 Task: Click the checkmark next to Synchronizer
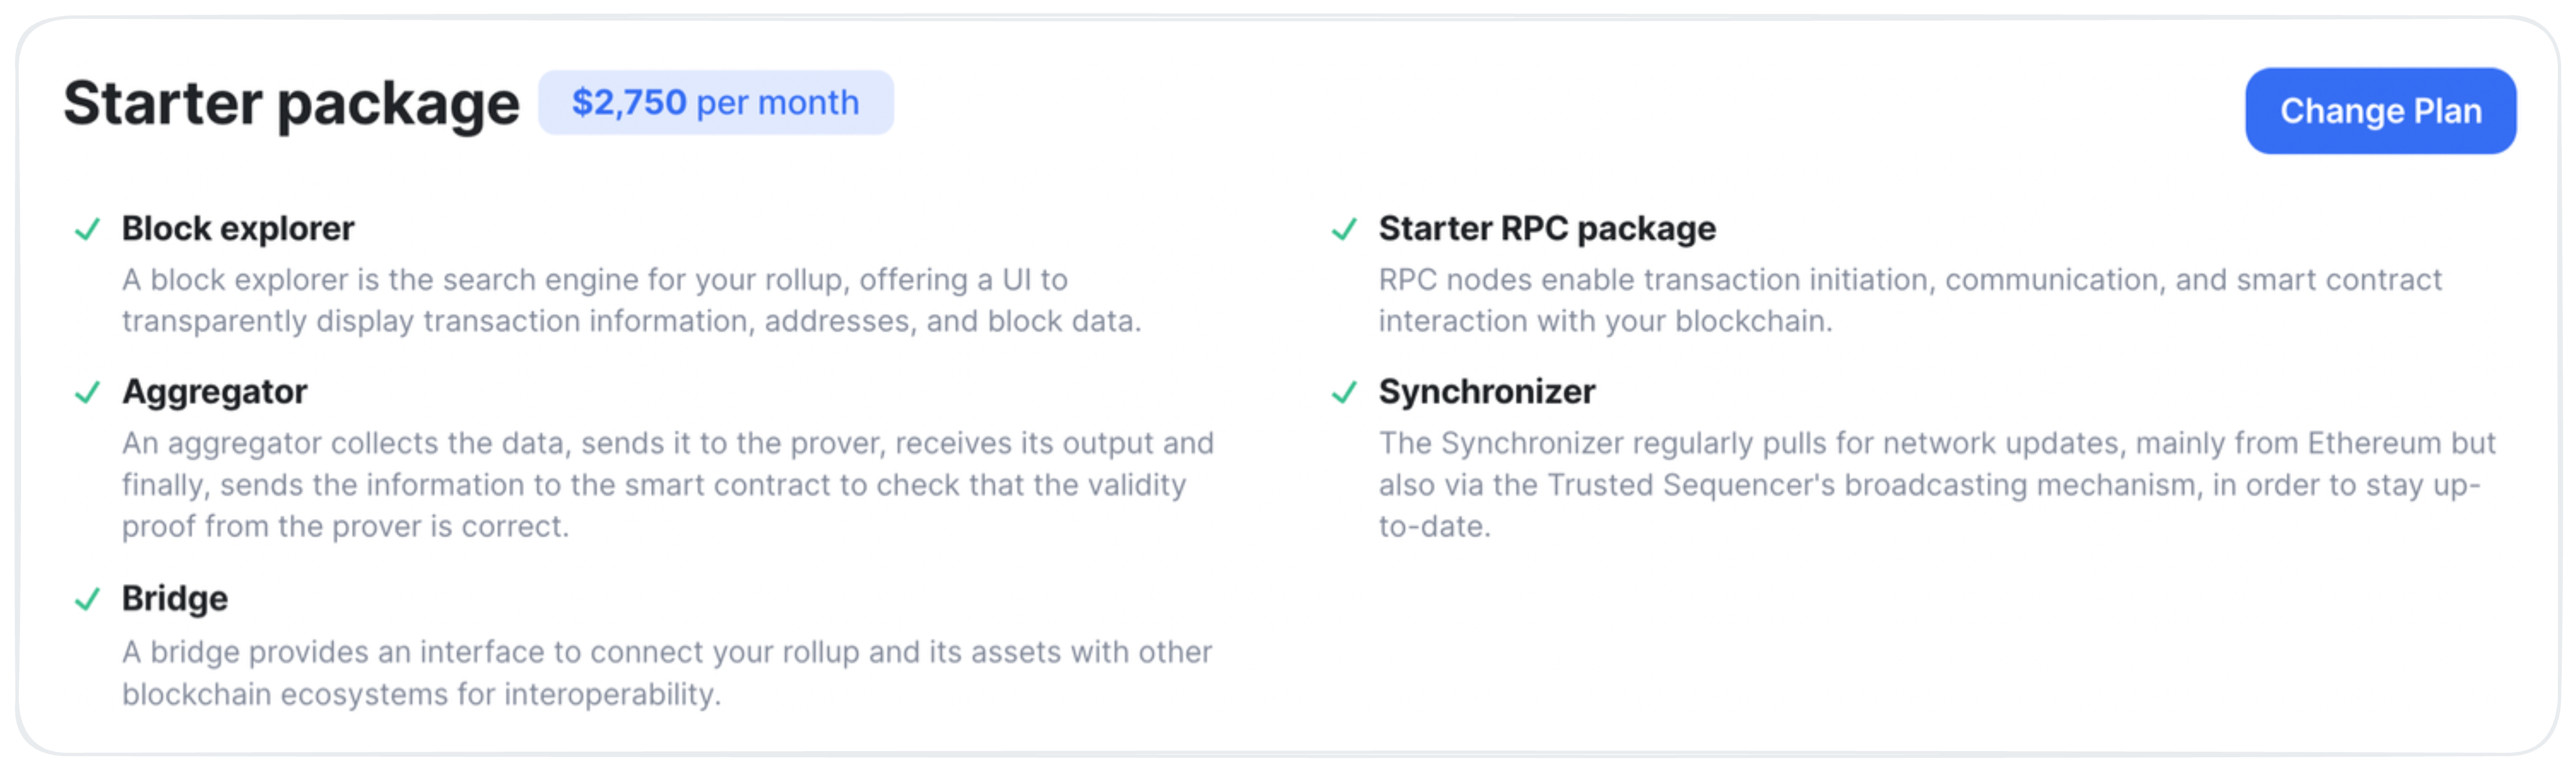(x=1344, y=392)
